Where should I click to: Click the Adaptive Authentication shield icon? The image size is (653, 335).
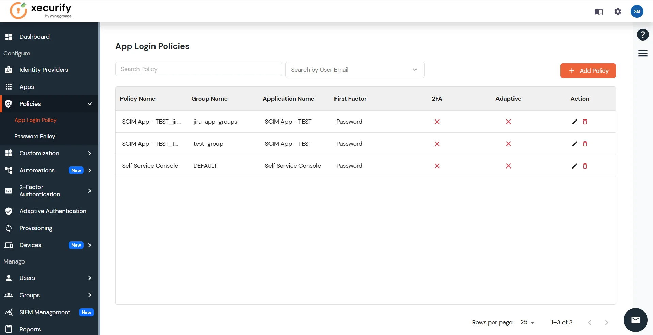pyautogui.click(x=9, y=211)
